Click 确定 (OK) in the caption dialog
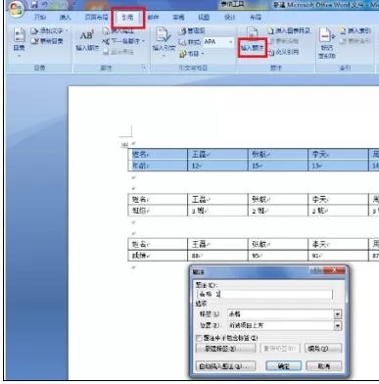379x384 pixels. coord(283,366)
